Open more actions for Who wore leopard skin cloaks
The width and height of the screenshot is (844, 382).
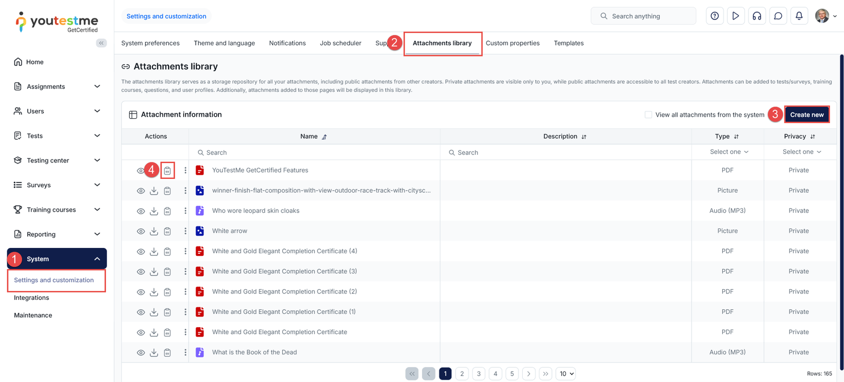pos(185,211)
